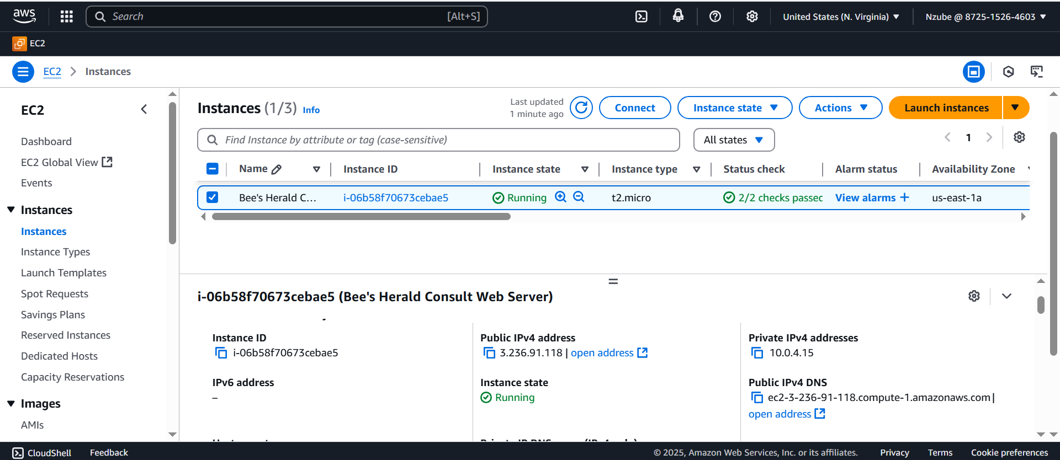Open notifications bell
Viewport: 1060px width, 460px height.
click(x=678, y=16)
